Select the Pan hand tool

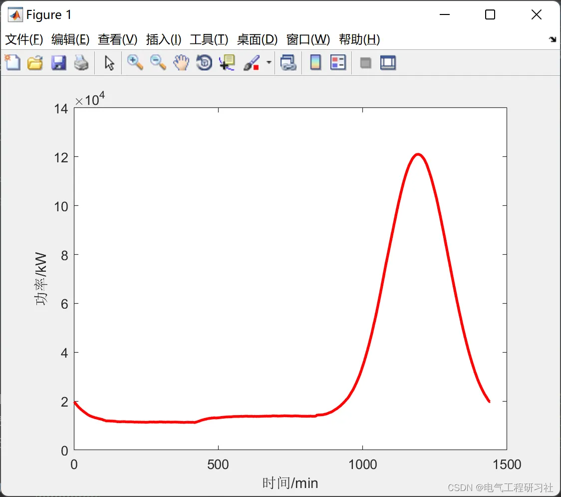(x=181, y=62)
